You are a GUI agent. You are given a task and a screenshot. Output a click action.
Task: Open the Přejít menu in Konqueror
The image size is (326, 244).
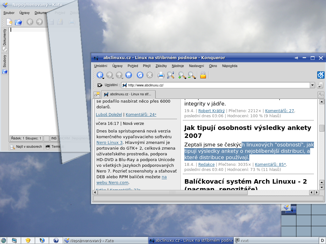coord(147,66)
